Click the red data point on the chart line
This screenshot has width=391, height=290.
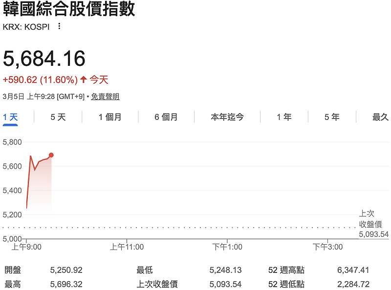(x=51, y=154)
